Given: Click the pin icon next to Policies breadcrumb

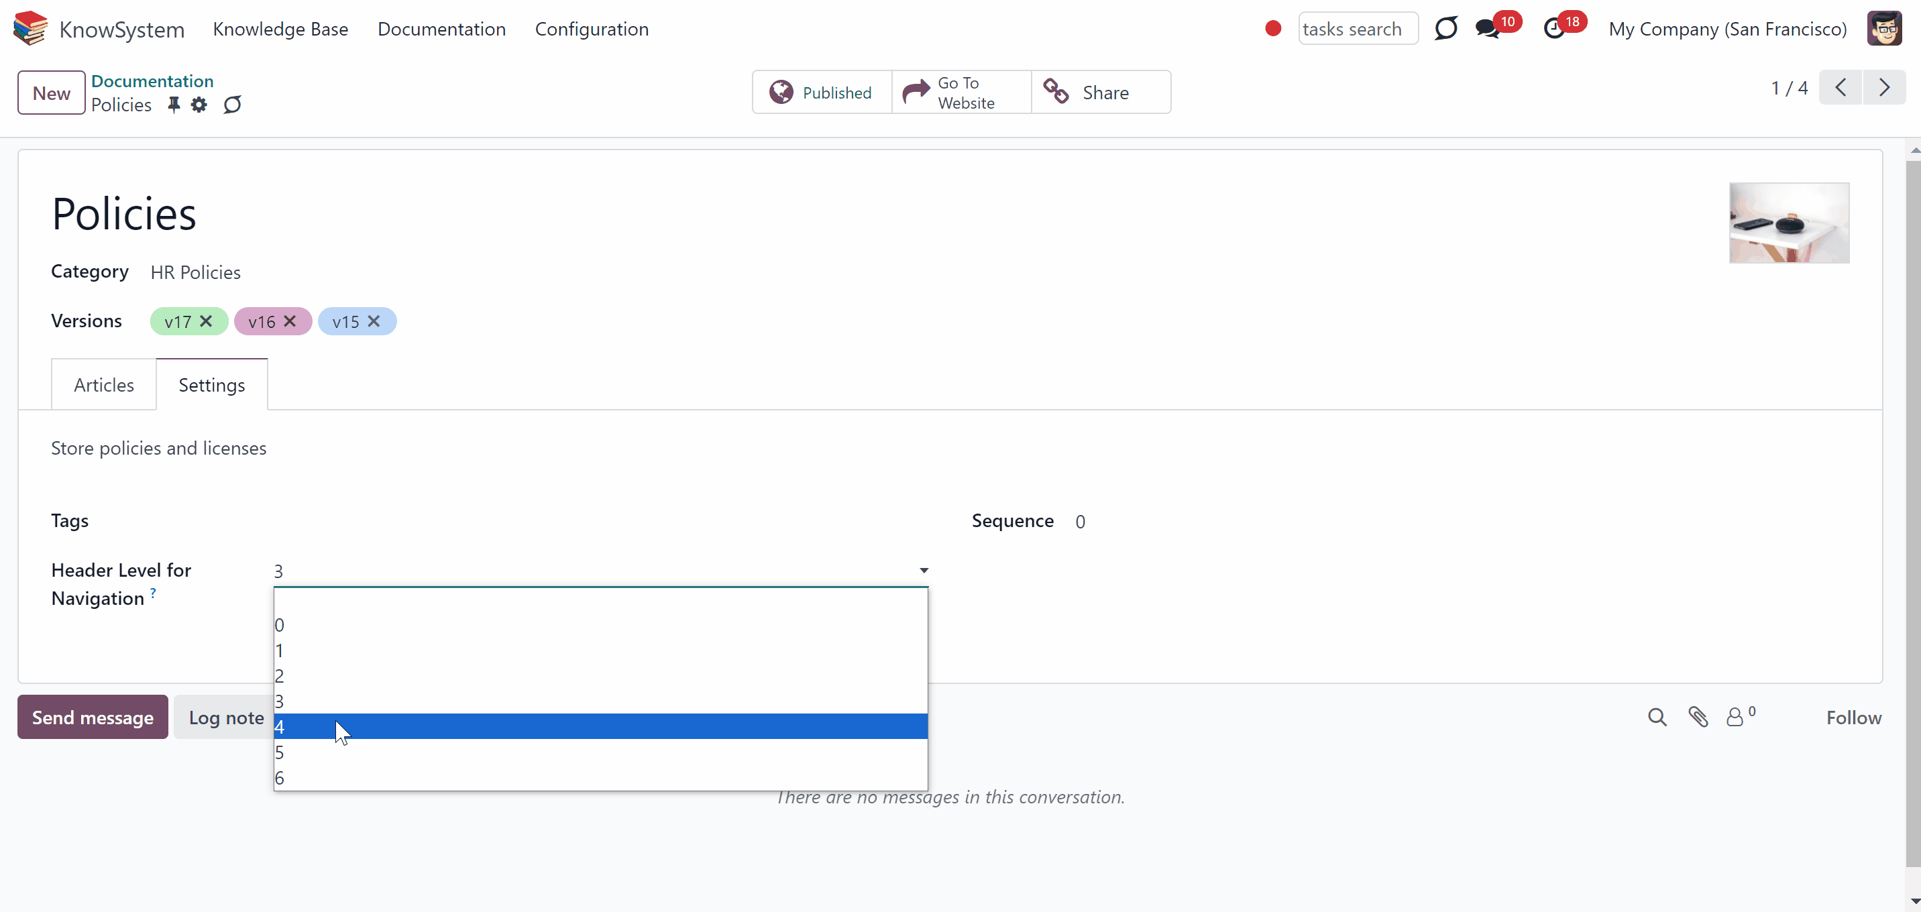Looking at the screenshot, I should tap(174, 105).
